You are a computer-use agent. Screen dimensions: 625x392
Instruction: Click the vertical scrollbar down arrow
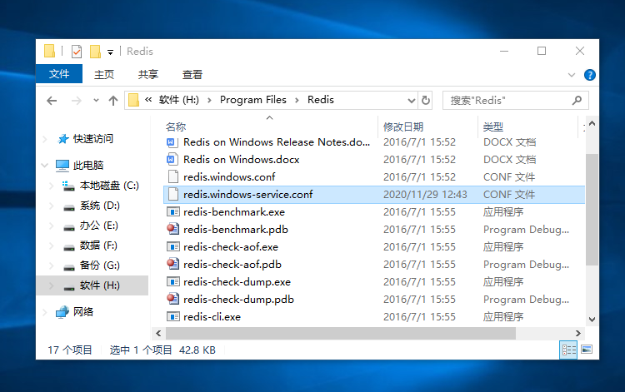pos(592,319)
